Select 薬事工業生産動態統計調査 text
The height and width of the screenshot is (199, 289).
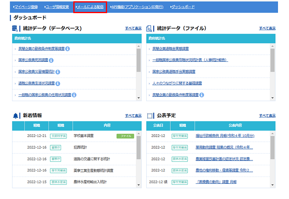click(x=94, y=171)
